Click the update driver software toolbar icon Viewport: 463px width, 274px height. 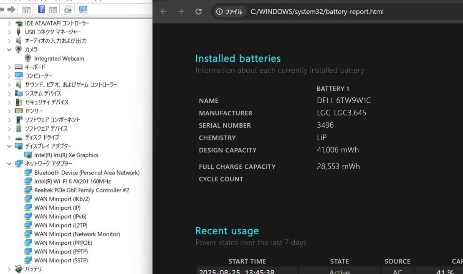(68, 9)
